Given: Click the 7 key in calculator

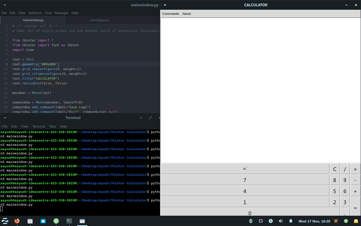Looking at the screenshot, I should click(x=245, y=180).
